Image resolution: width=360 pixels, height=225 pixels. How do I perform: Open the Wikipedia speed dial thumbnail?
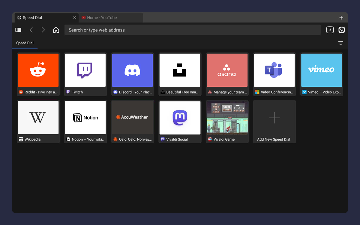(38, 117)
